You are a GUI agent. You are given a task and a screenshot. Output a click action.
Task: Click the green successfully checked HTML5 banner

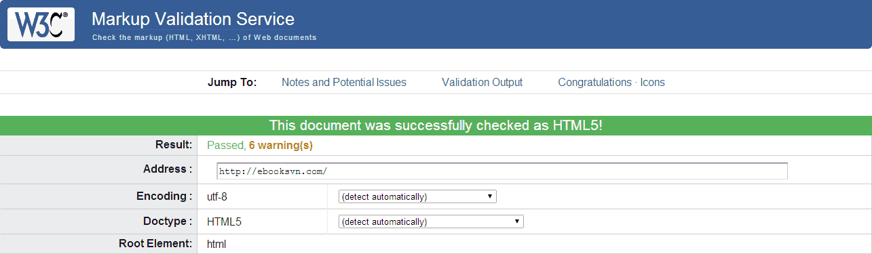click(436, 125)
